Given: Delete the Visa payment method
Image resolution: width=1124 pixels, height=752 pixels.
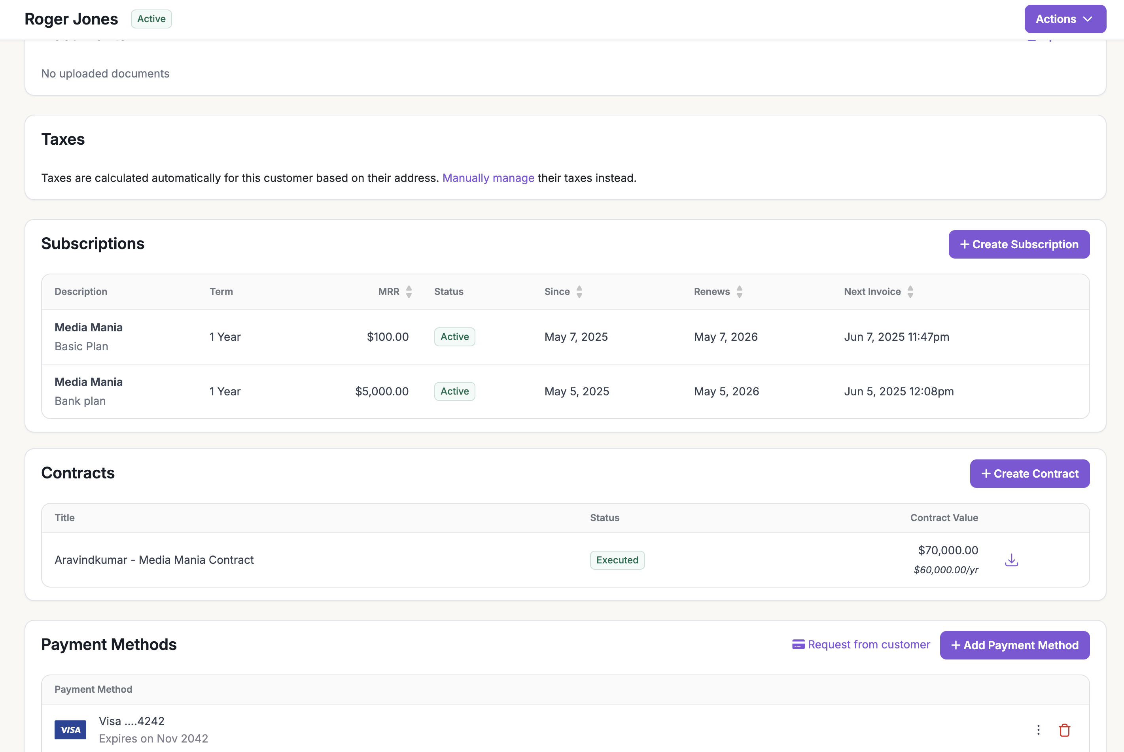Looking at the screenshot, I should (1065, 729).
